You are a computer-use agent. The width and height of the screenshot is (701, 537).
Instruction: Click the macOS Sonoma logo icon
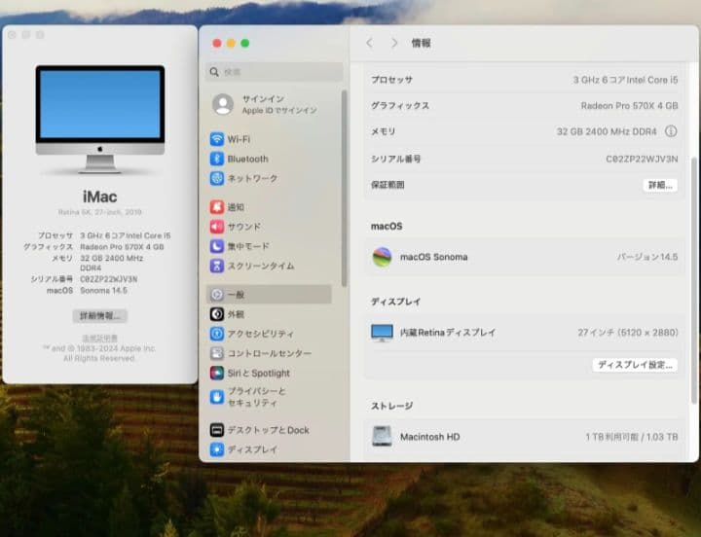[382, 257]
